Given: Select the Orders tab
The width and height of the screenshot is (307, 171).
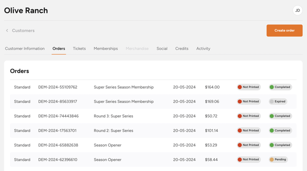Looking at the screenshot, I should pyautogui.click(x=59, y=48).
